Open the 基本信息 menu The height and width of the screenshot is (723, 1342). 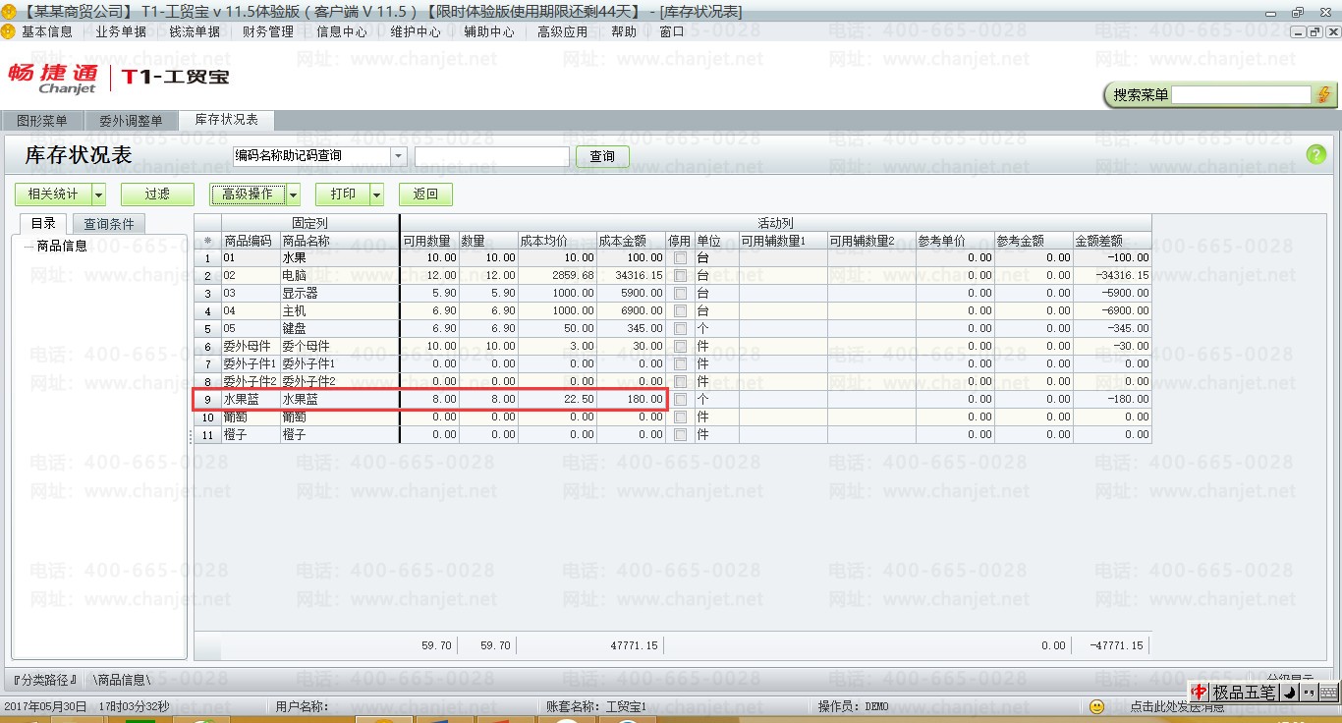coord(47,31)
